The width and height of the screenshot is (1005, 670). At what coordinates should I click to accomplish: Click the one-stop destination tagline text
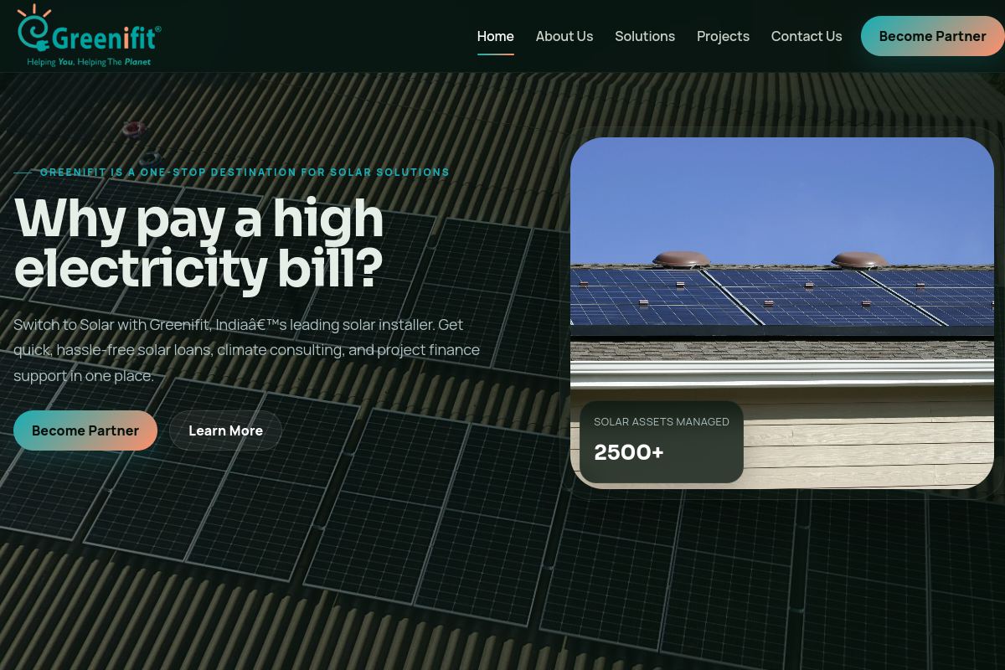click(245, 173)
